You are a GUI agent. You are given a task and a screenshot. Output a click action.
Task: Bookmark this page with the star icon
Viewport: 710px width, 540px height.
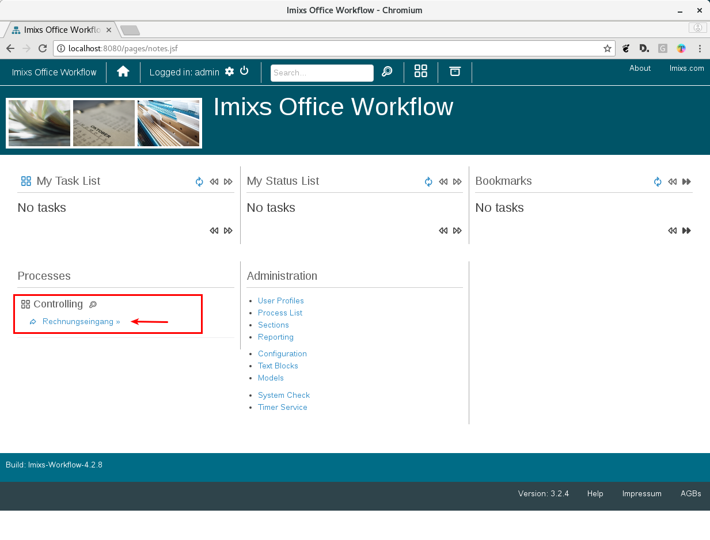607,49
